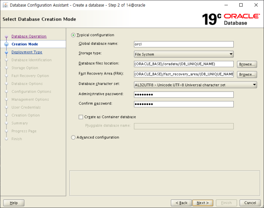264x208 pixels.
Task: Cancel the database creation wizard
Action: [250, 203]
